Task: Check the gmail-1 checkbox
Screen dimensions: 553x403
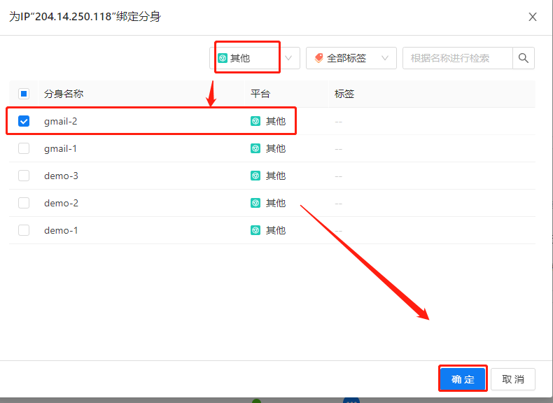Action: click(x=24, y=148)
